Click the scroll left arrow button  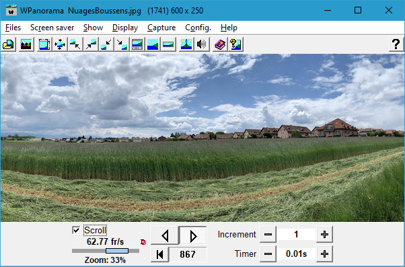click(x=165, y=235)
